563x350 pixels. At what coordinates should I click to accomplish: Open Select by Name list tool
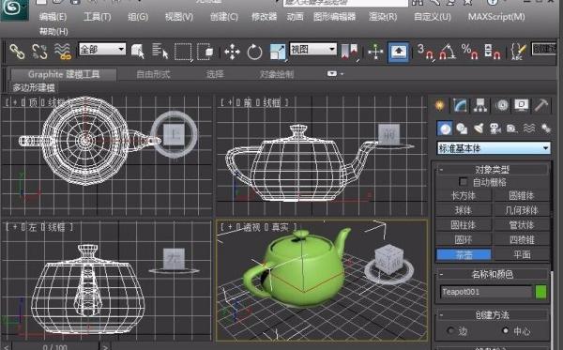160,51
